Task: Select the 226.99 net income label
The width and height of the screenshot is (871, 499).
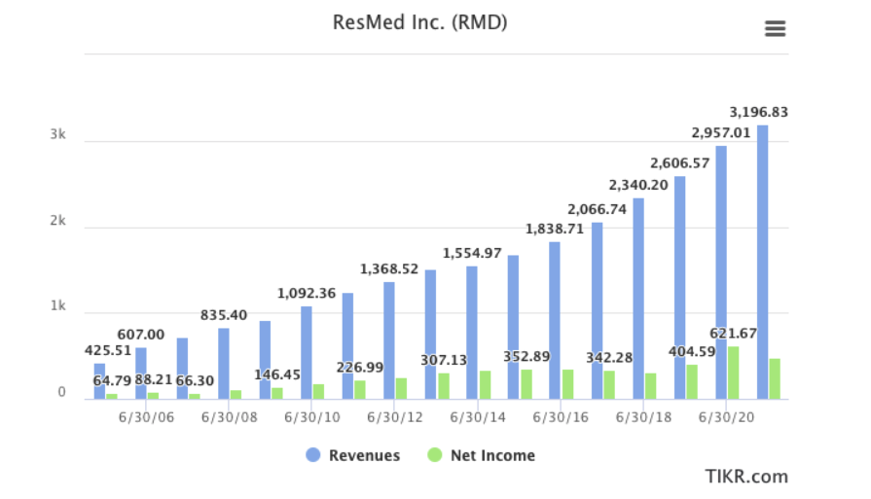Action: (359, 368)
